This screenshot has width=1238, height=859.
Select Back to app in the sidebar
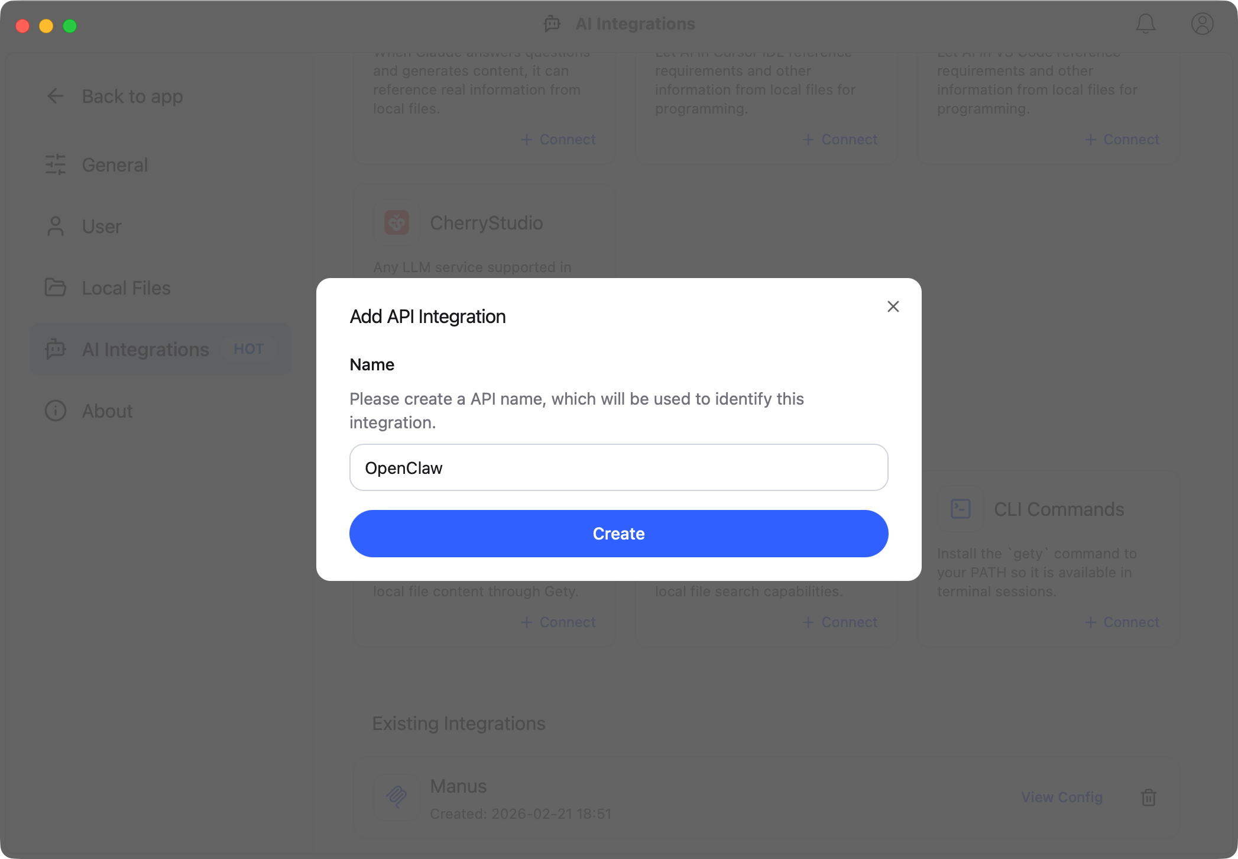point(132,96)
